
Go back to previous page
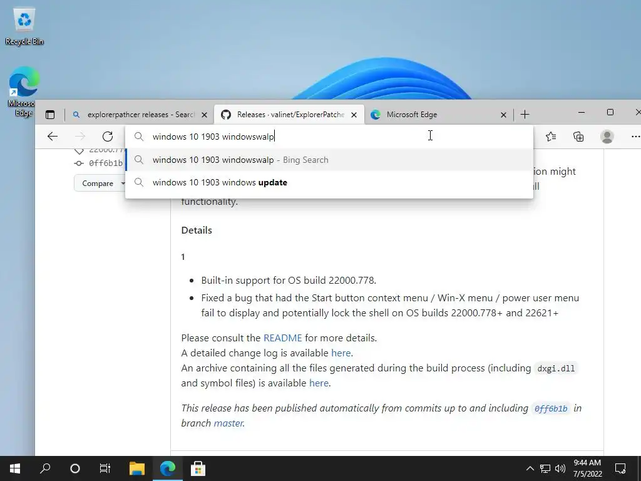pyautogui.click(x=53, y=136)
